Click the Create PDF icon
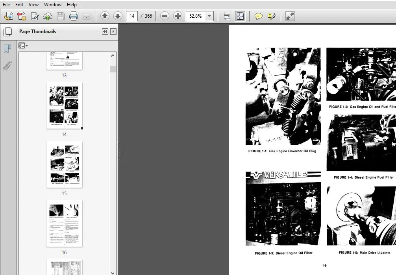 point(22,16)
